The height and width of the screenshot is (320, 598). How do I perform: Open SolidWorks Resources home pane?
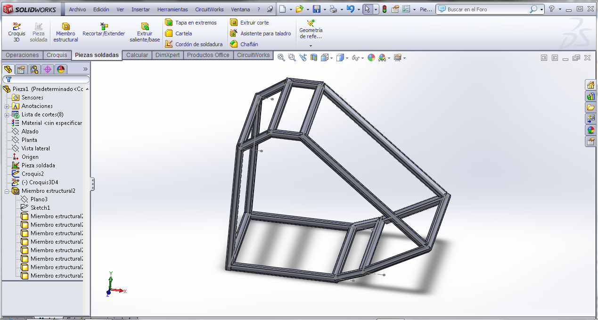pos(590,85)
